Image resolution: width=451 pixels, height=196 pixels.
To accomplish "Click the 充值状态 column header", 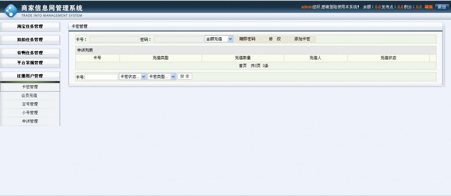I will (x=388, y=58).
